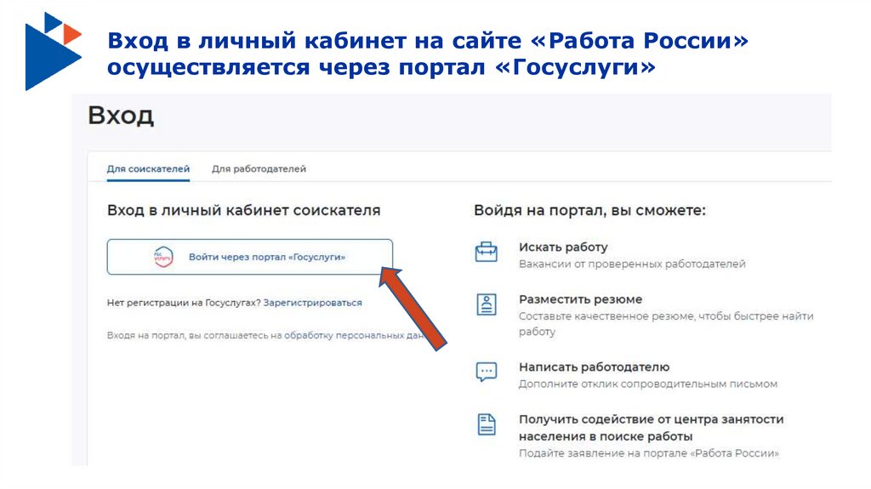The width and height of the screenshot is (871, 489).
Task: Click the document icon by Получить содействие
Action: pyautogui.click(x=487, y=424)
